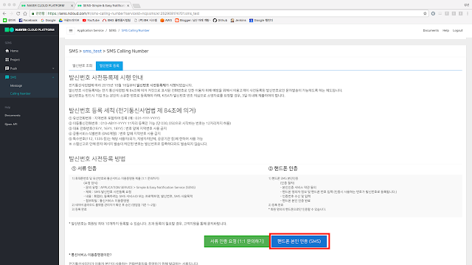Click the green 서류 인증 요청 button
Viewport: 472px width, 265px height.
tap(237, 241)
